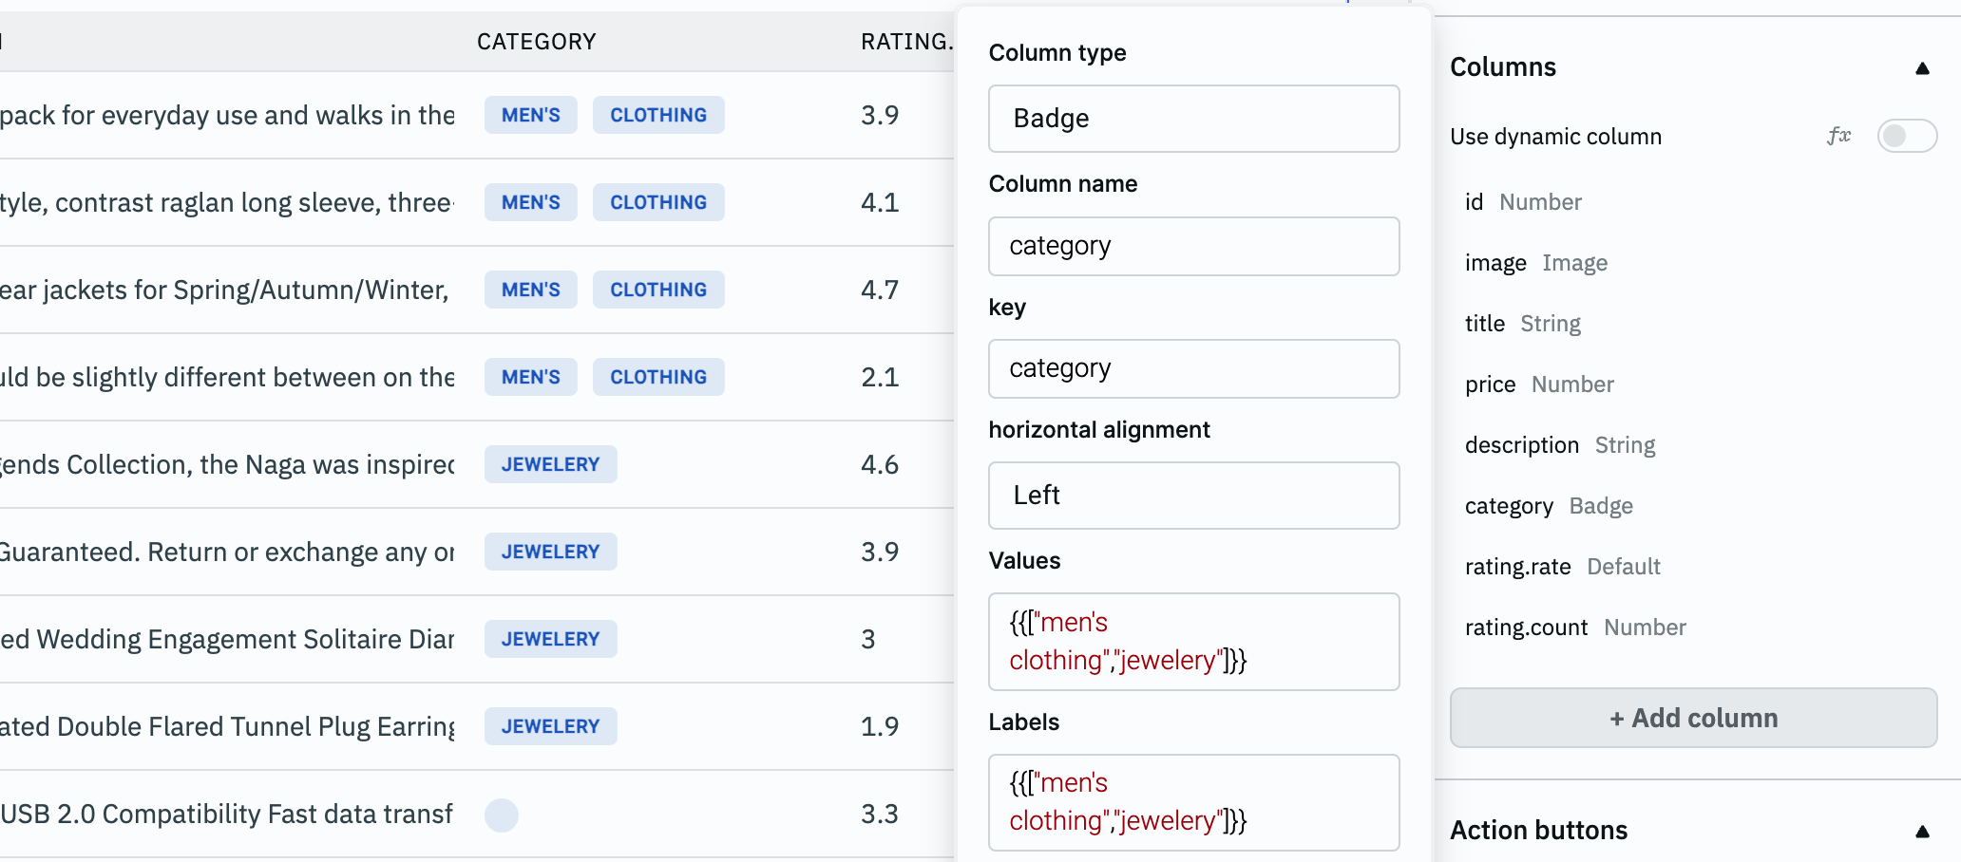
Task: Select the category Badge column item
Action: point(1549,506)
